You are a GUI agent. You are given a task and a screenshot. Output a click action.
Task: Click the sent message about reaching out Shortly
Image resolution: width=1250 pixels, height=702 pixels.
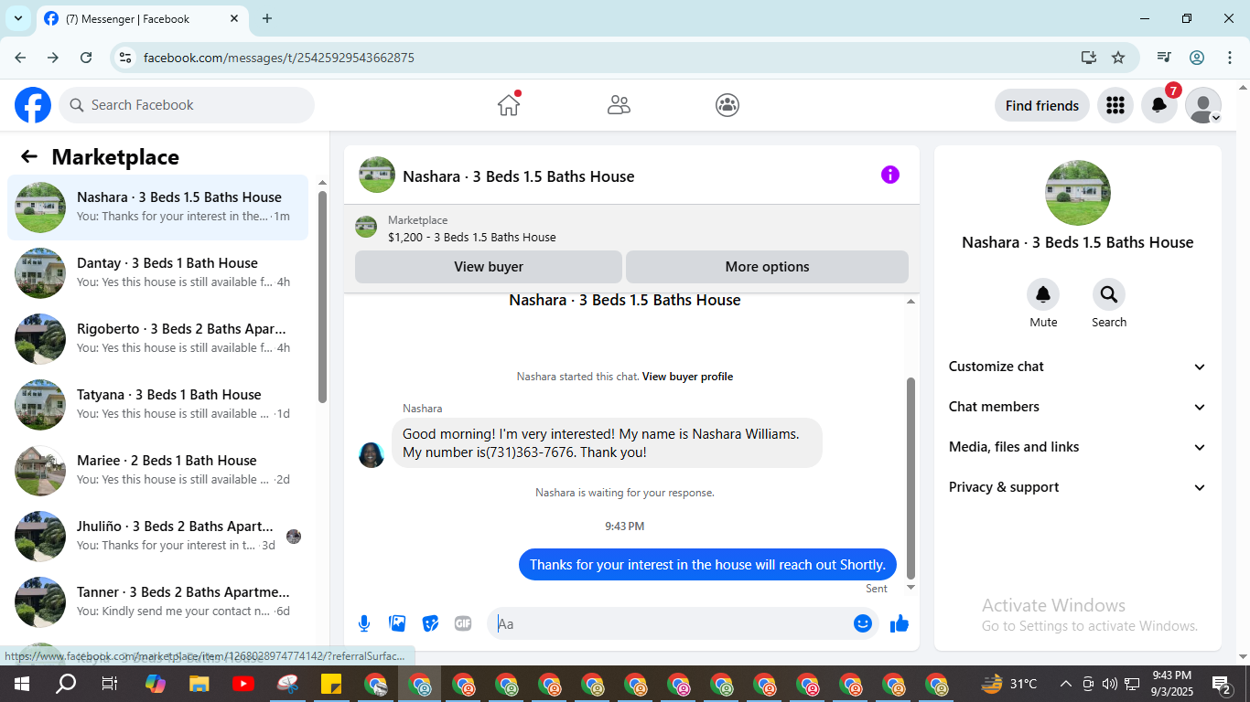point(707,564)
